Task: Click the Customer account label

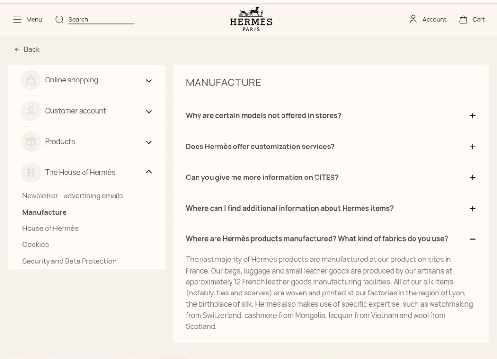Action: pos(75,111)
